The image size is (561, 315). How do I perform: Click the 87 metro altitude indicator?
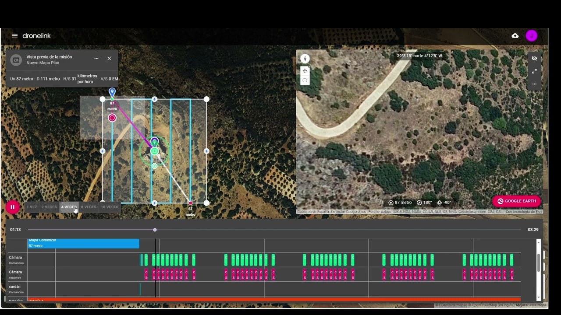pos(400,203)
